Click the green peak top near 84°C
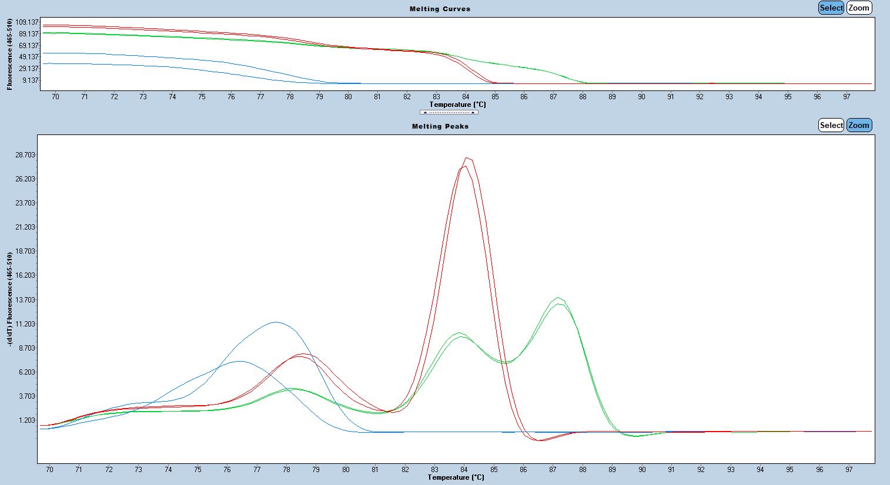Screen dimensions: 890x485 pyautogui.click(x=460, y=334)
